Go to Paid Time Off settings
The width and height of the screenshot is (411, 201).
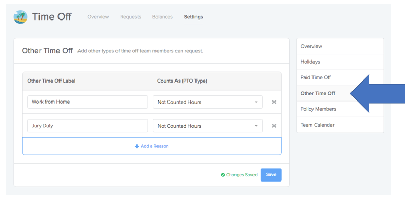click(x=340, y=77)
